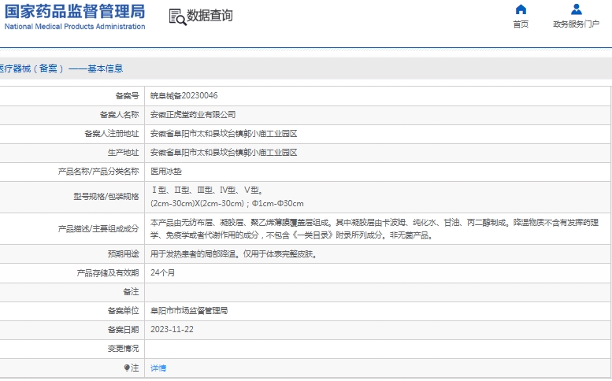Click the 医疗器械（备案）——基本信息 heading
The width and height of the screenshot is (612, 381).
point(61,68)
